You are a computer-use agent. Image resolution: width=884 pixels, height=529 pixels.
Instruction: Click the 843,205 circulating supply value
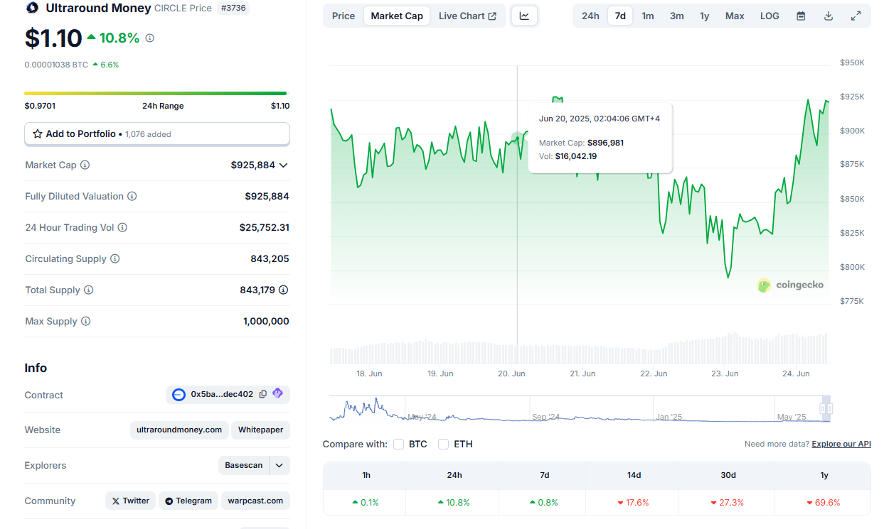coord(270,258)
